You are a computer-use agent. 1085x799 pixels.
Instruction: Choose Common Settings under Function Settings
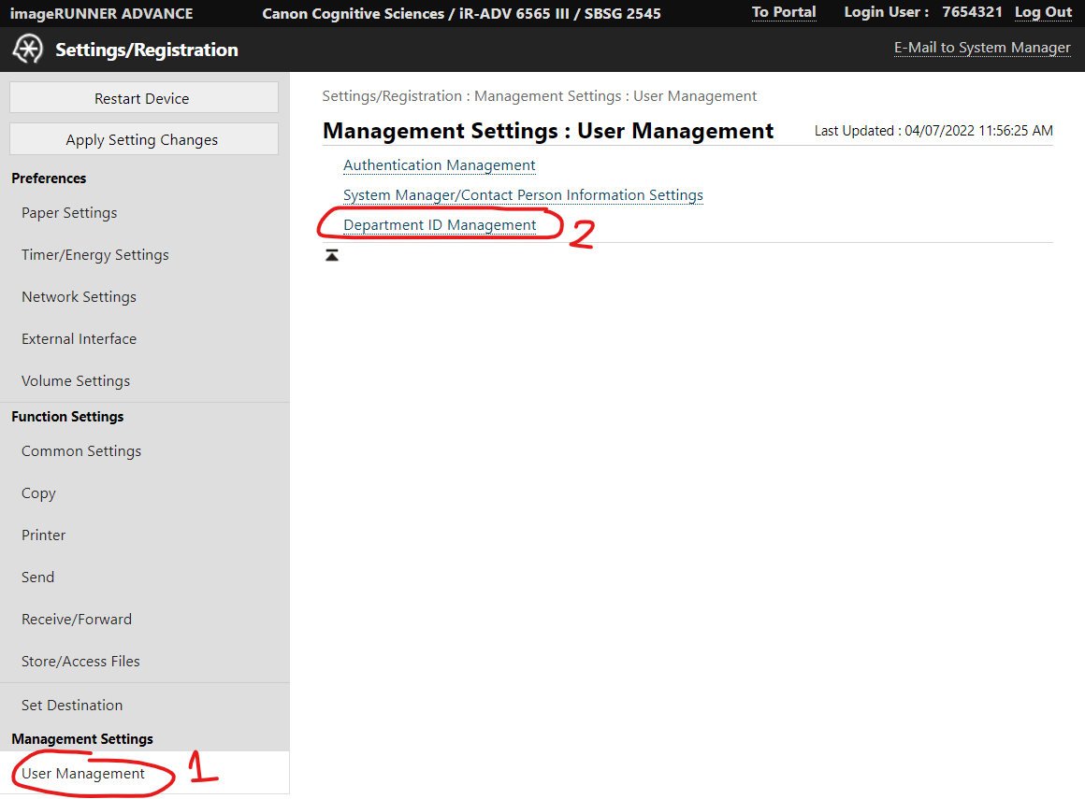(81, 451)
